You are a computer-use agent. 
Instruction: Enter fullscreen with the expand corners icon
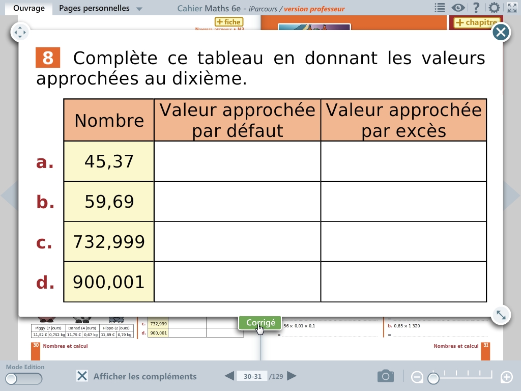(x=512, y=8)
